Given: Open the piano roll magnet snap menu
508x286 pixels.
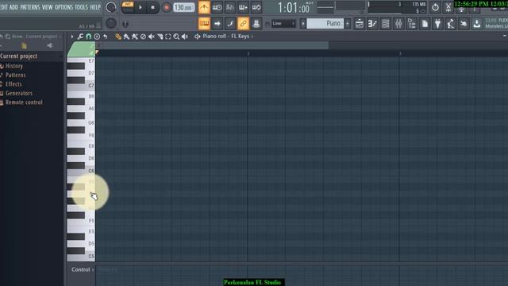Looking at the screenshot, I should [88, 37].
